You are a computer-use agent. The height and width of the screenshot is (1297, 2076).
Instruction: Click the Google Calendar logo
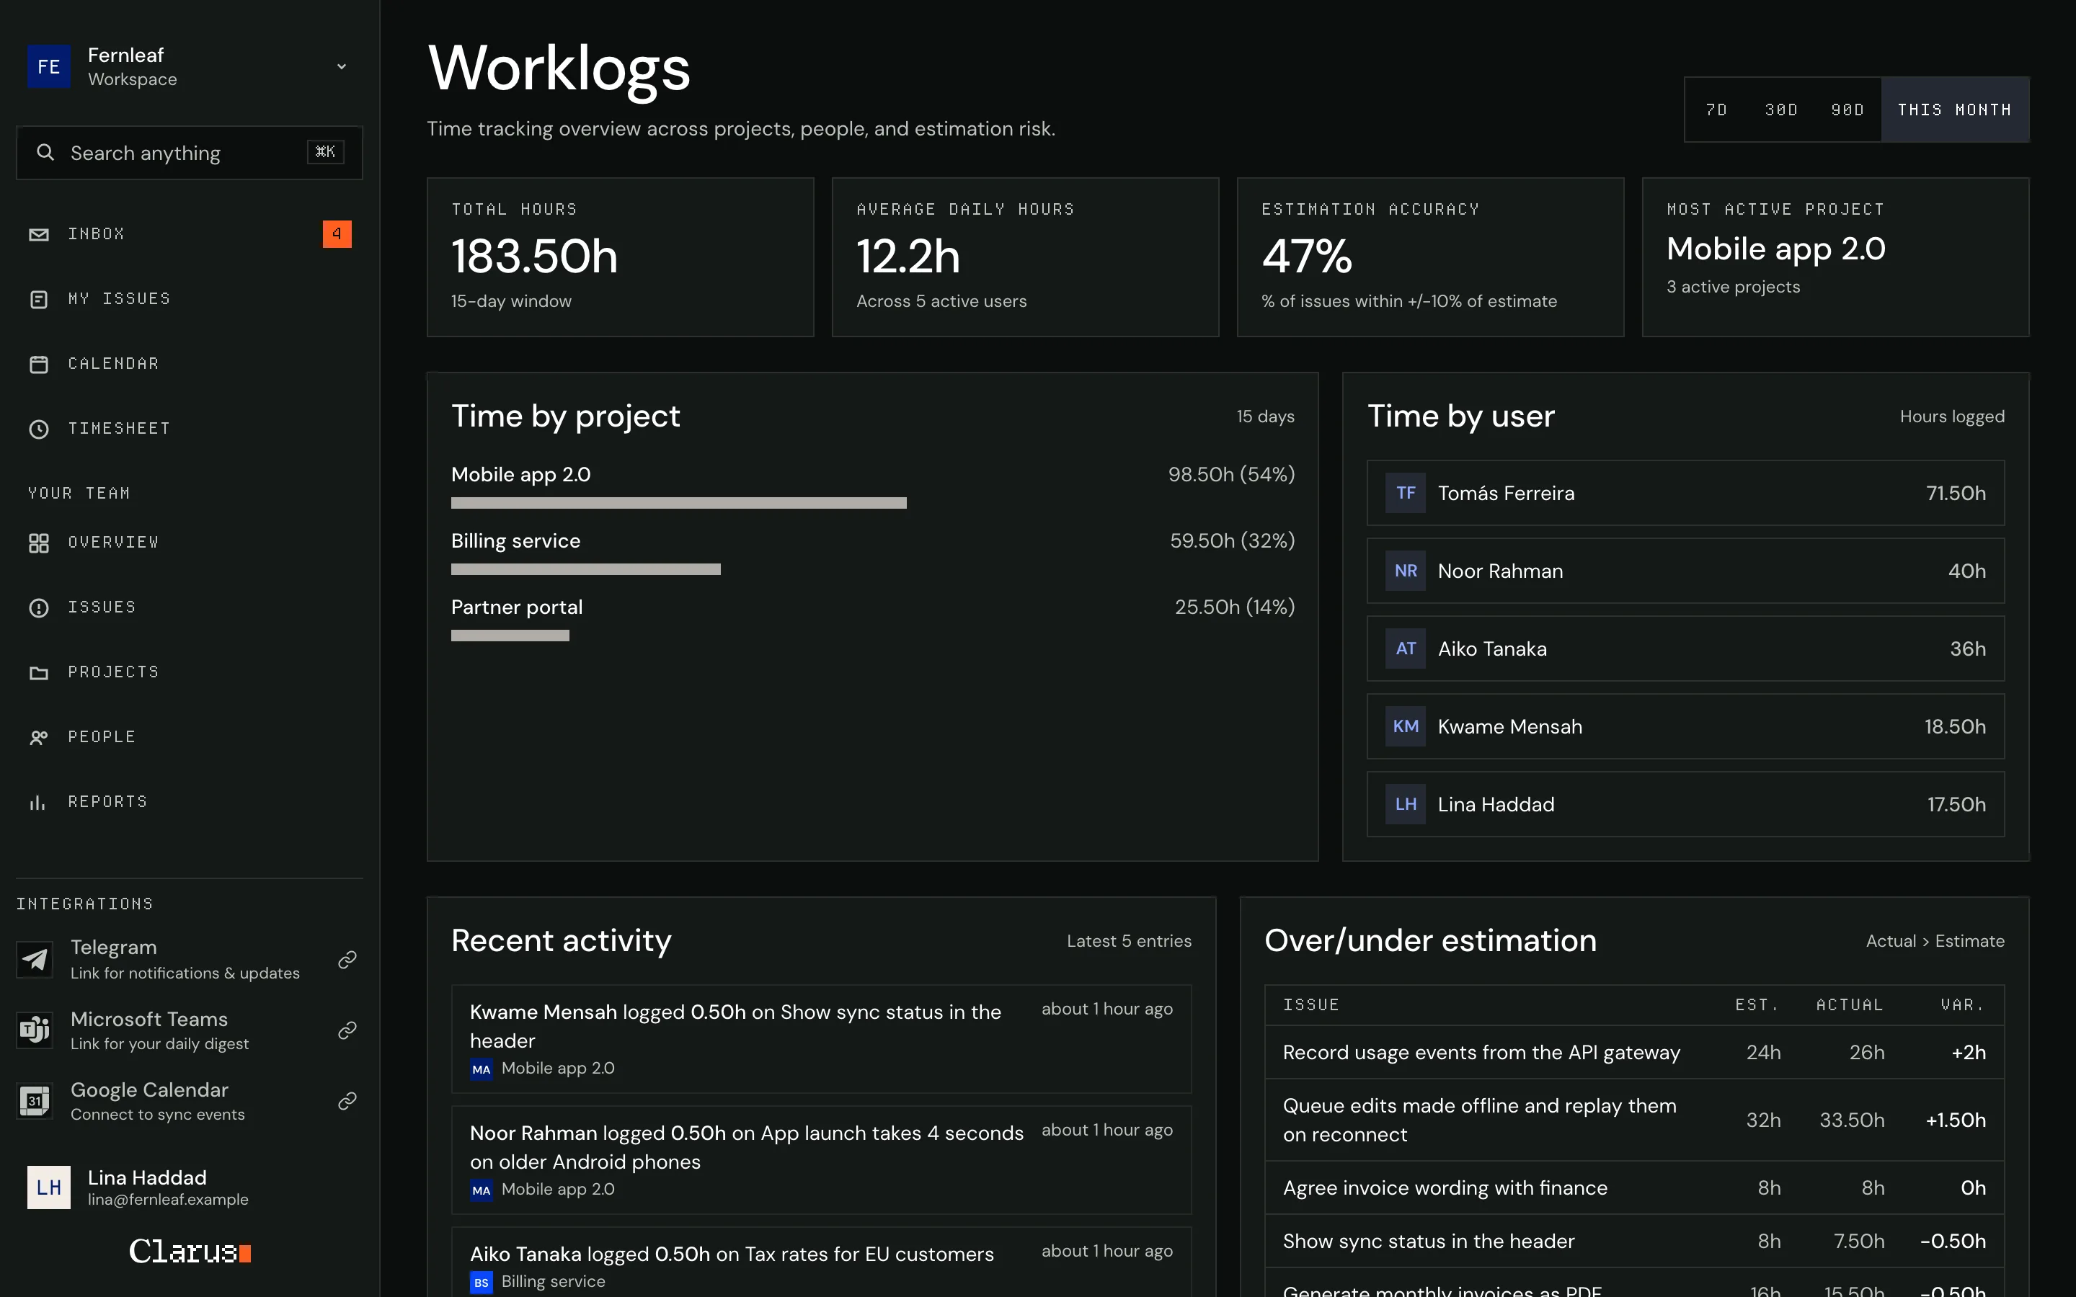tap(35, 1100)
